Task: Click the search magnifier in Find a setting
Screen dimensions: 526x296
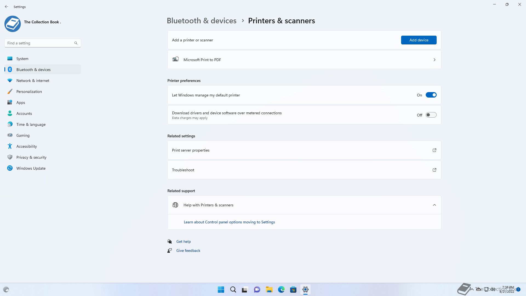Action: pyautogui.click(x=76, y=43)
